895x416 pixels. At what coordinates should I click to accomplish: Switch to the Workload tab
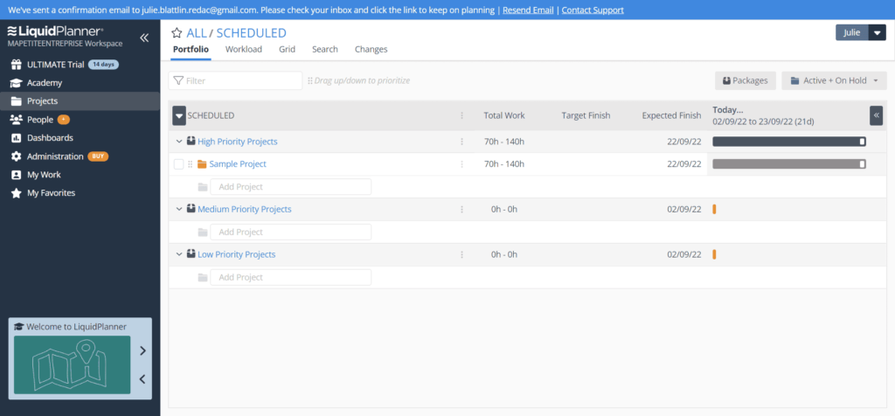click(243, 50)
